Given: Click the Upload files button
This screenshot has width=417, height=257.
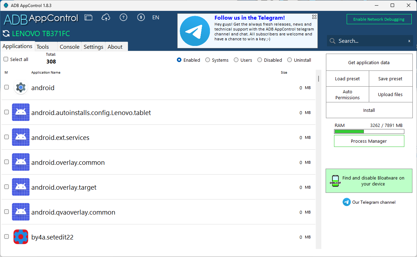Looking at the screenshot, I should tap(390, 95).
